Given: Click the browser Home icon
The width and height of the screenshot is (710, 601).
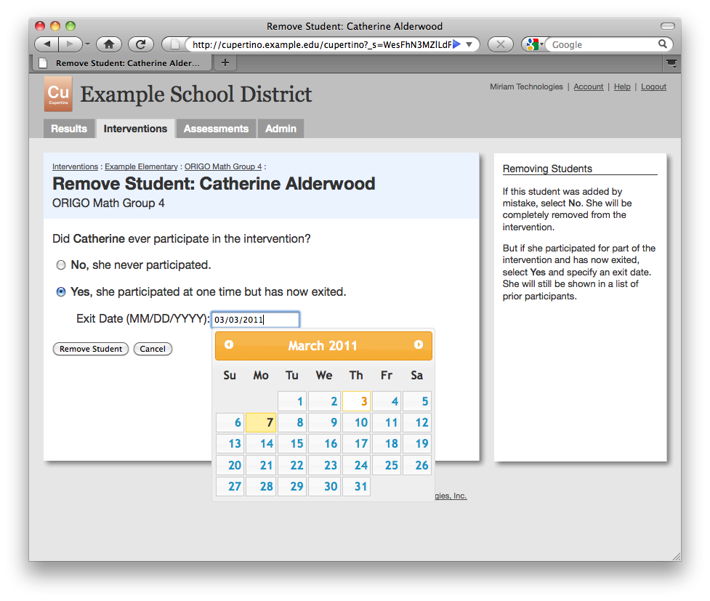Looking at the screenshot, I should tap(109, 44).
